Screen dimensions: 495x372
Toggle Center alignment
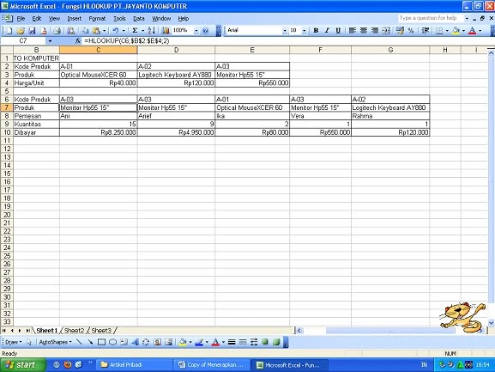coord(364,31)
